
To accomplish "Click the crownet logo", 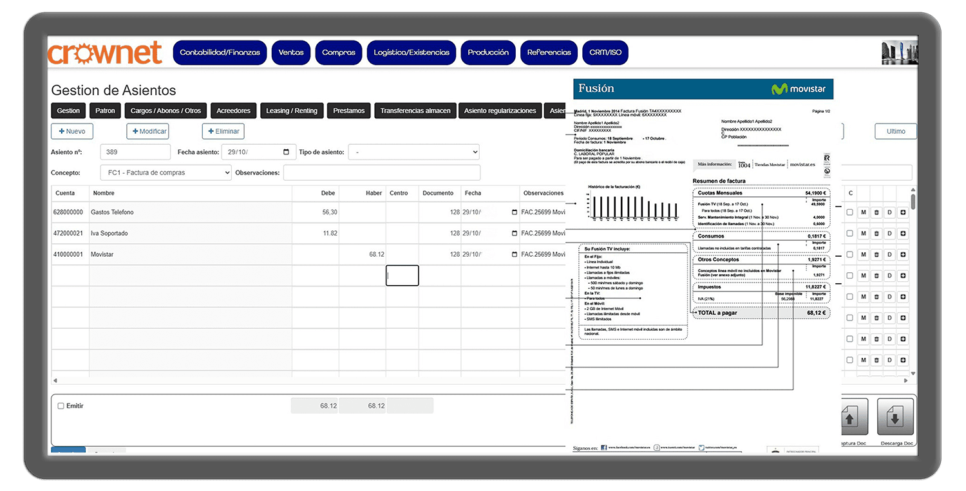I will (104, 53).
